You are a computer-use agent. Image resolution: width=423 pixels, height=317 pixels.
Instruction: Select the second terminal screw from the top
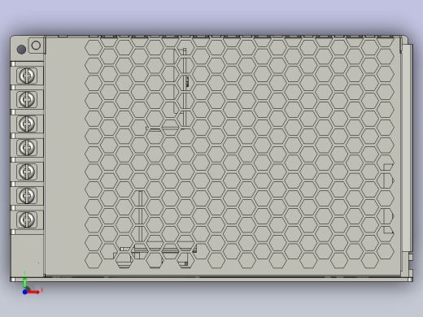coord(27,99)
